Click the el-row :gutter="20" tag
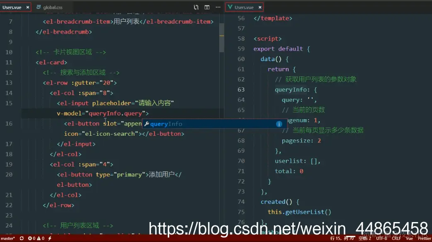Viewport: 432px width, 242px height. (x=80, y=83)
